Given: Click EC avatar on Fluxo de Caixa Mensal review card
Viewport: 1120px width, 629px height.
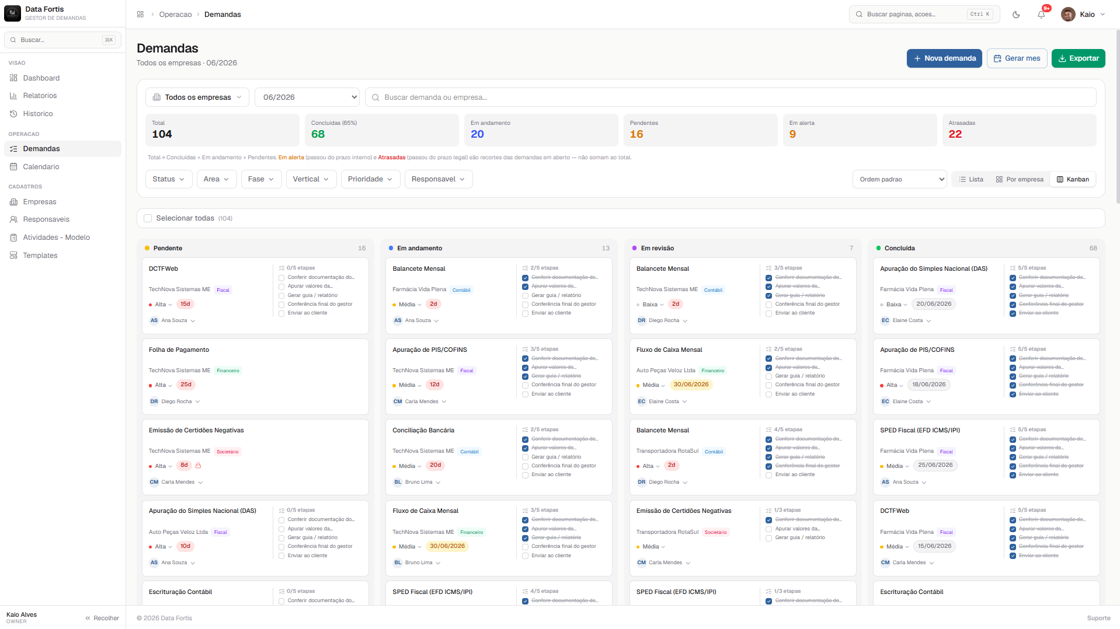Looking at the screenshot, I should pyautogui.click(x=642, y=401).
